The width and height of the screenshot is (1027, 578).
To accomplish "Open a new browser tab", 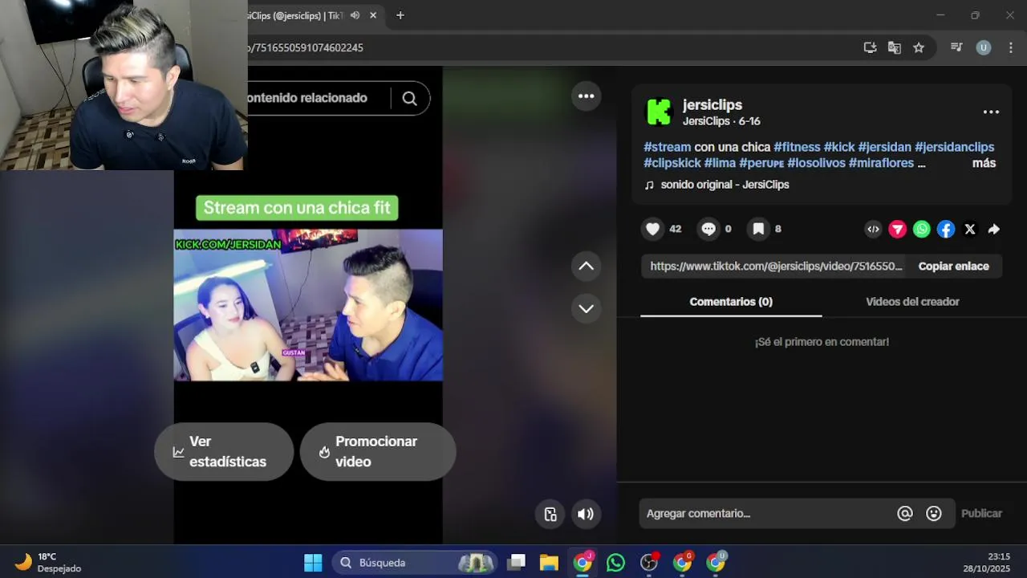I will (x=400, y=15).
